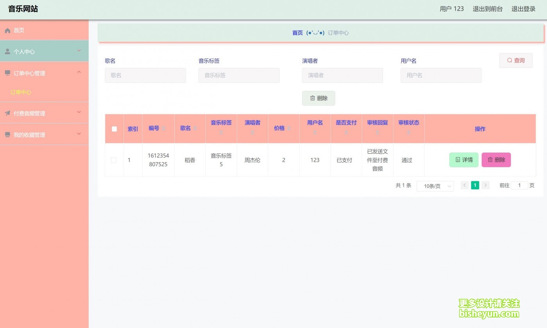Click the document icon in the 详情 button
The image size is (547, 328).
[x=458, y=160]
